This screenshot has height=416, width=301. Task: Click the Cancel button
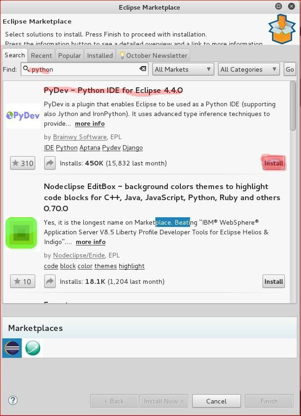click(x=216, y=401)
